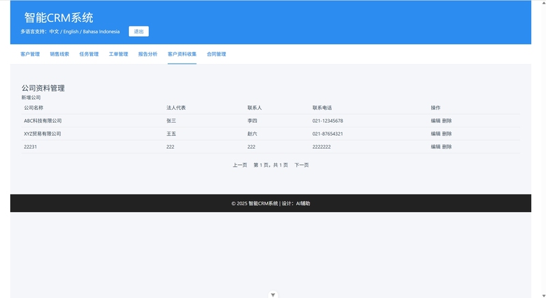Click phone number 2222222

pos(321,147)
